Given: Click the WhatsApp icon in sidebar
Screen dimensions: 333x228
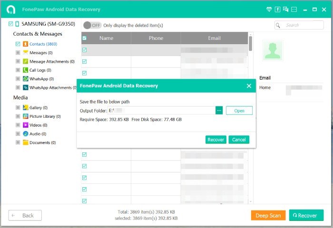Looking at the screenshot, I should click(x=26, y=79).
